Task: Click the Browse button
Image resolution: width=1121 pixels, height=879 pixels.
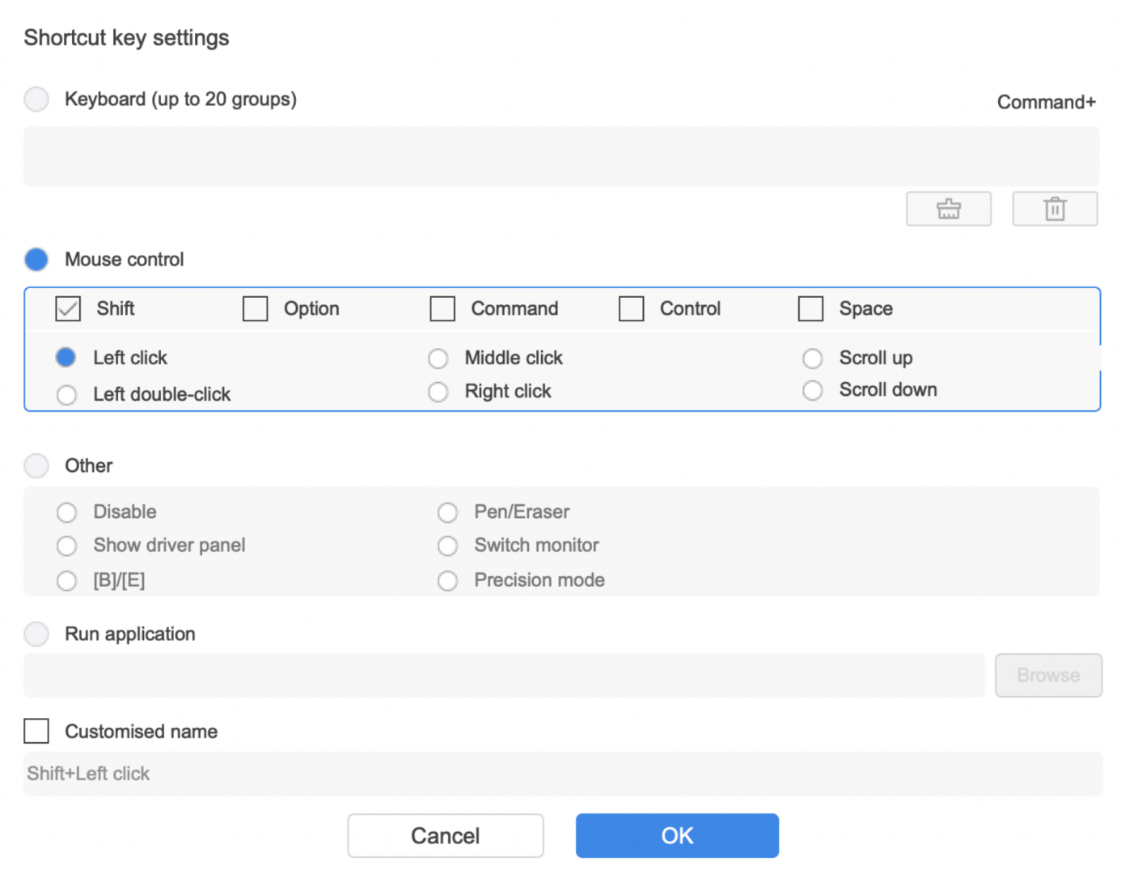Action: 1048,675
